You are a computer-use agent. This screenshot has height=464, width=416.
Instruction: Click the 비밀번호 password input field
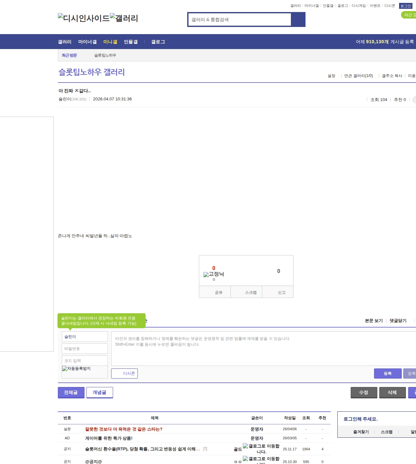coord(85,349)
